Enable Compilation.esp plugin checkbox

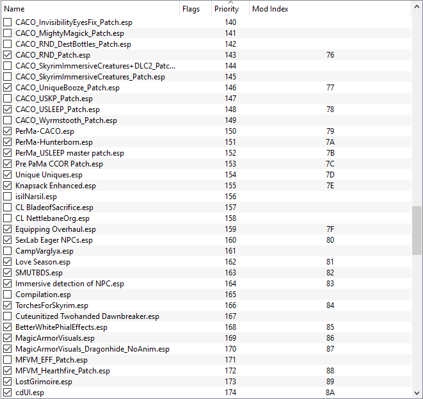pyautogui.click(x=8, y=295)
